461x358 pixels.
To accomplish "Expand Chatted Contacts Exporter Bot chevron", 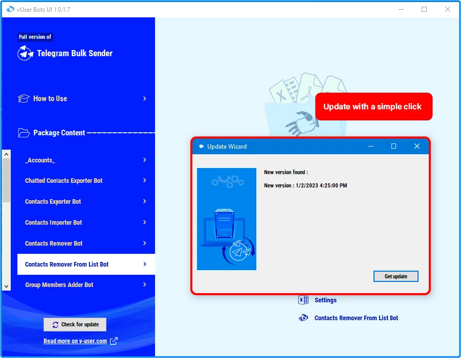I will pyautogui.click(x=145, y=180).
